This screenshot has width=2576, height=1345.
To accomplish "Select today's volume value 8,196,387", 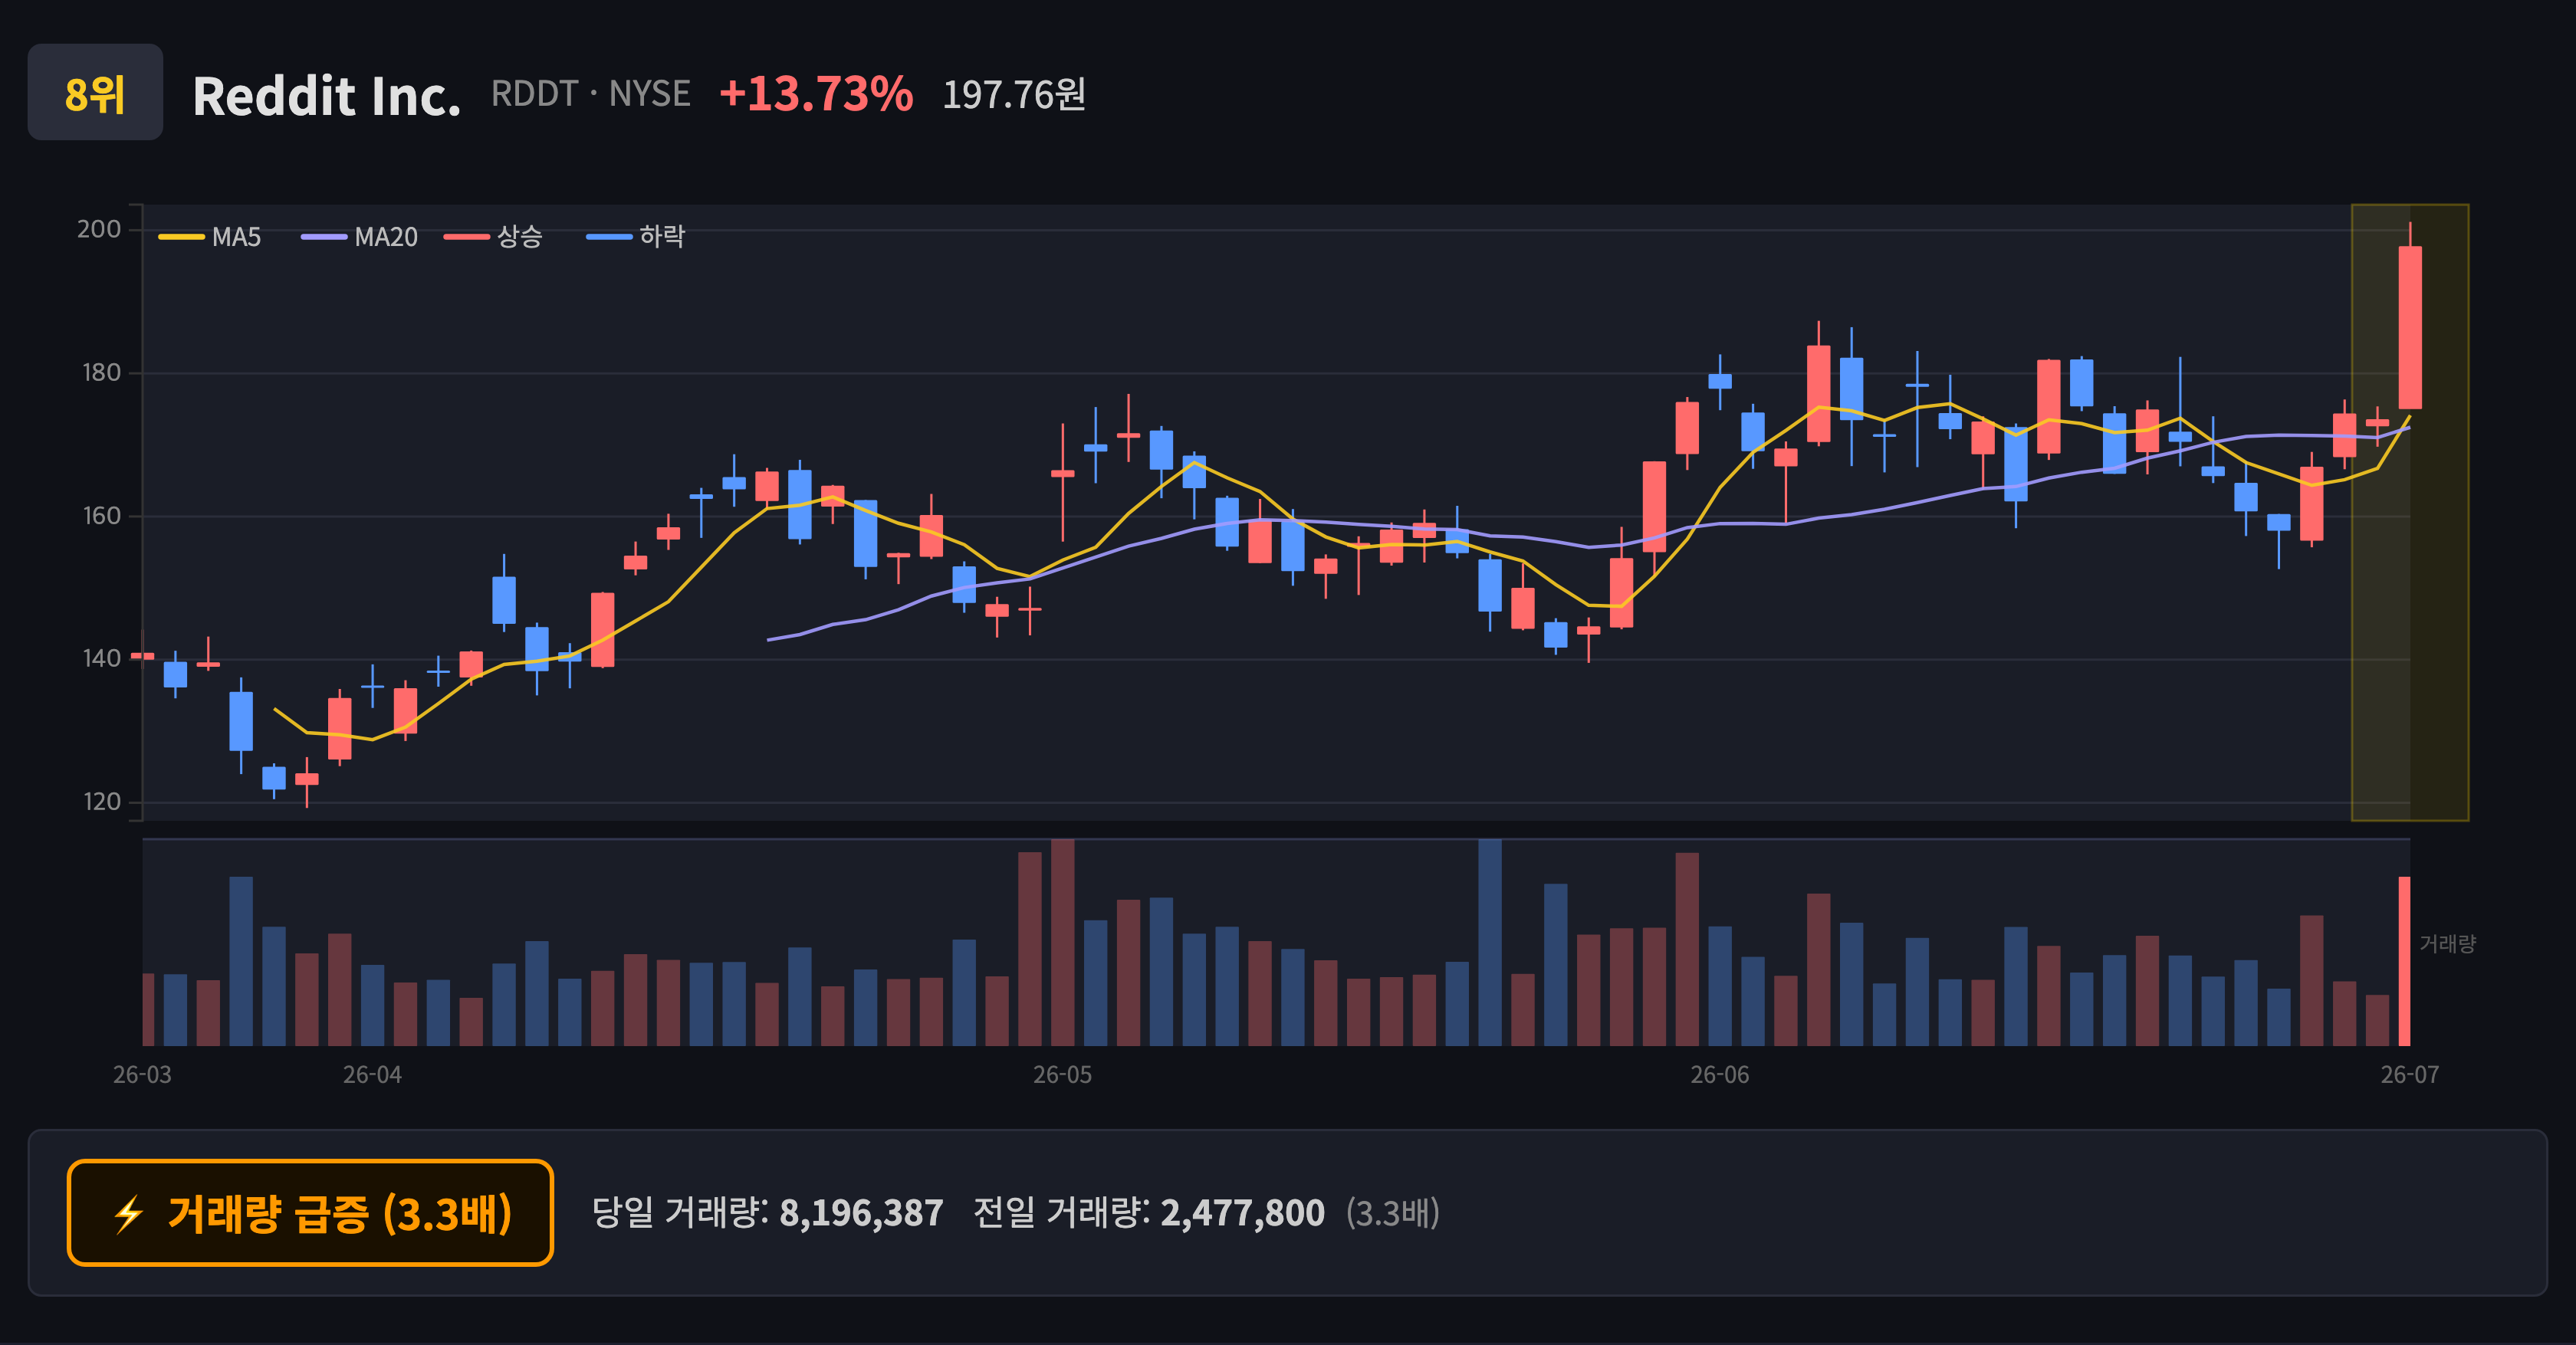I will 861,1213.
